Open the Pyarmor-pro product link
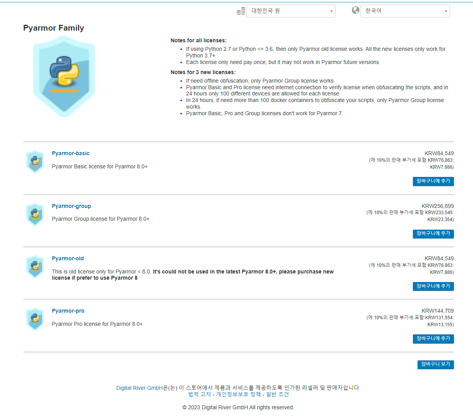This screenshot has height=417, width=473. (x=68, y=311)
